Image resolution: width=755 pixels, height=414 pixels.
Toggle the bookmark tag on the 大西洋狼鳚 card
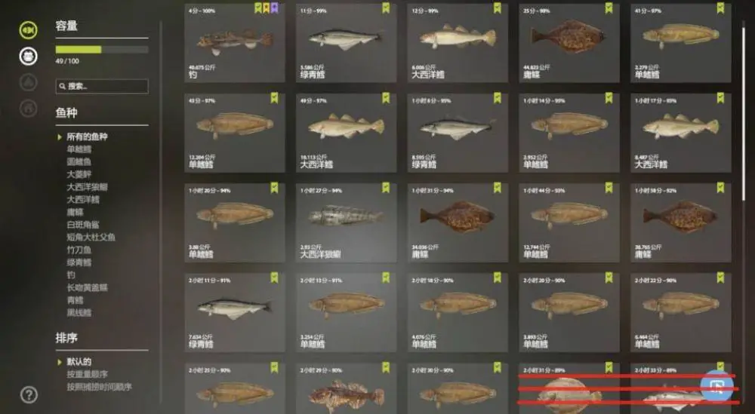tap(386, 188)
